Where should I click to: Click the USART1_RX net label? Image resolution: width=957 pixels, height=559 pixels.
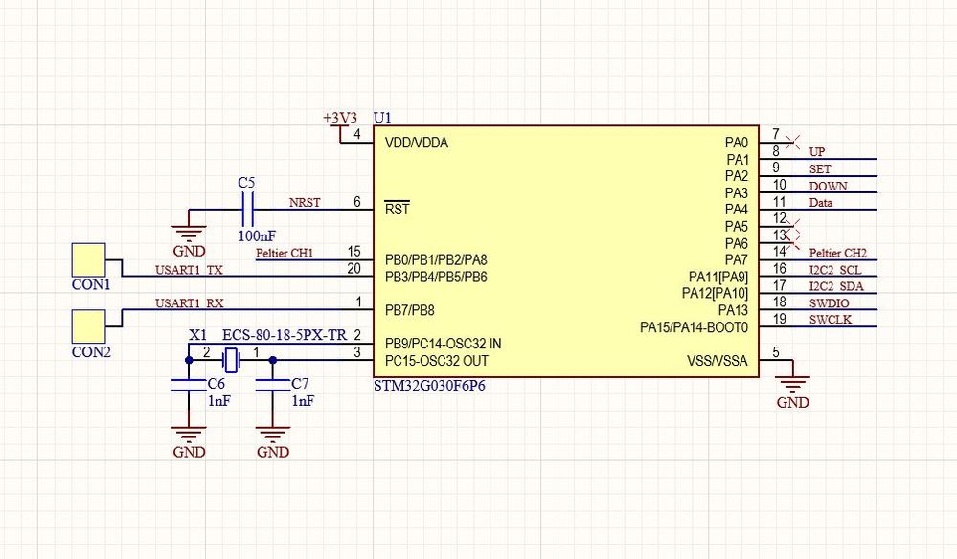pyautogui.click(x=190, y=303)
